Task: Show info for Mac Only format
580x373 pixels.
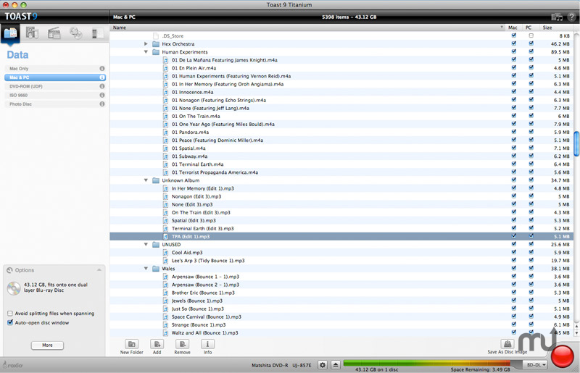Action: (x=102, y=68)
